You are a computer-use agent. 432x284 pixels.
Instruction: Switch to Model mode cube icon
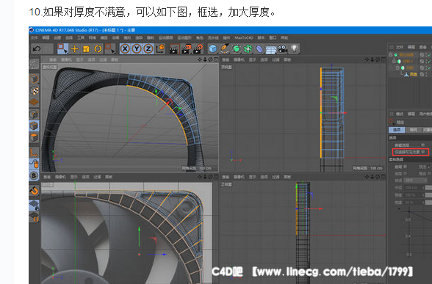pos(34,79)
